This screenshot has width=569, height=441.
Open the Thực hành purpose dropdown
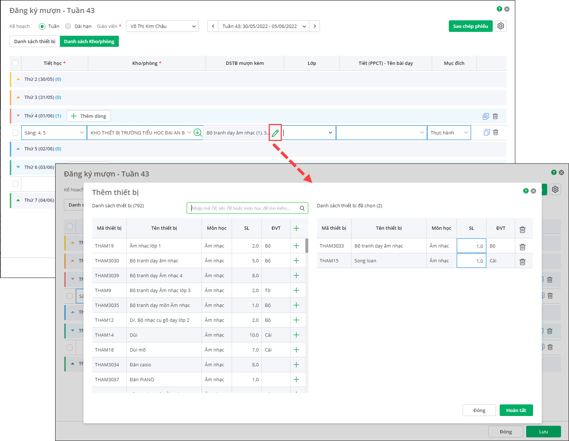coord(449,133)
